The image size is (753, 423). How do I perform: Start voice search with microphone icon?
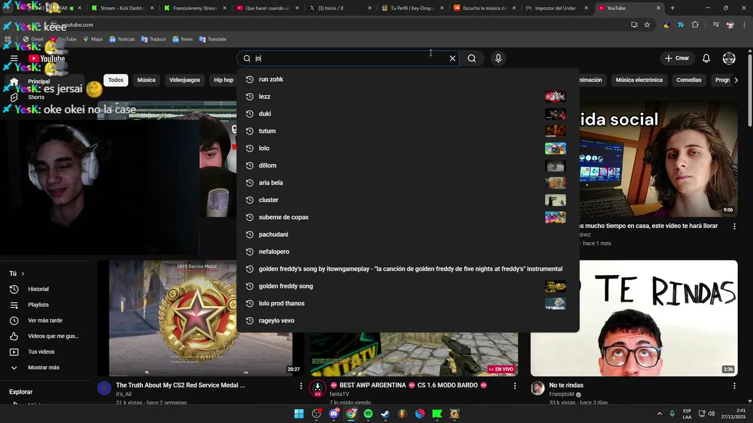pos(498,58)
